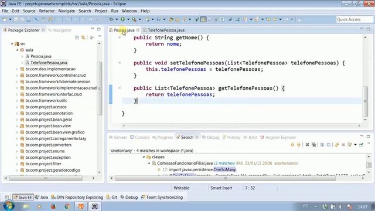
Task: Fold the setTelefonePessoas method
Action: (x=120, y=63)
